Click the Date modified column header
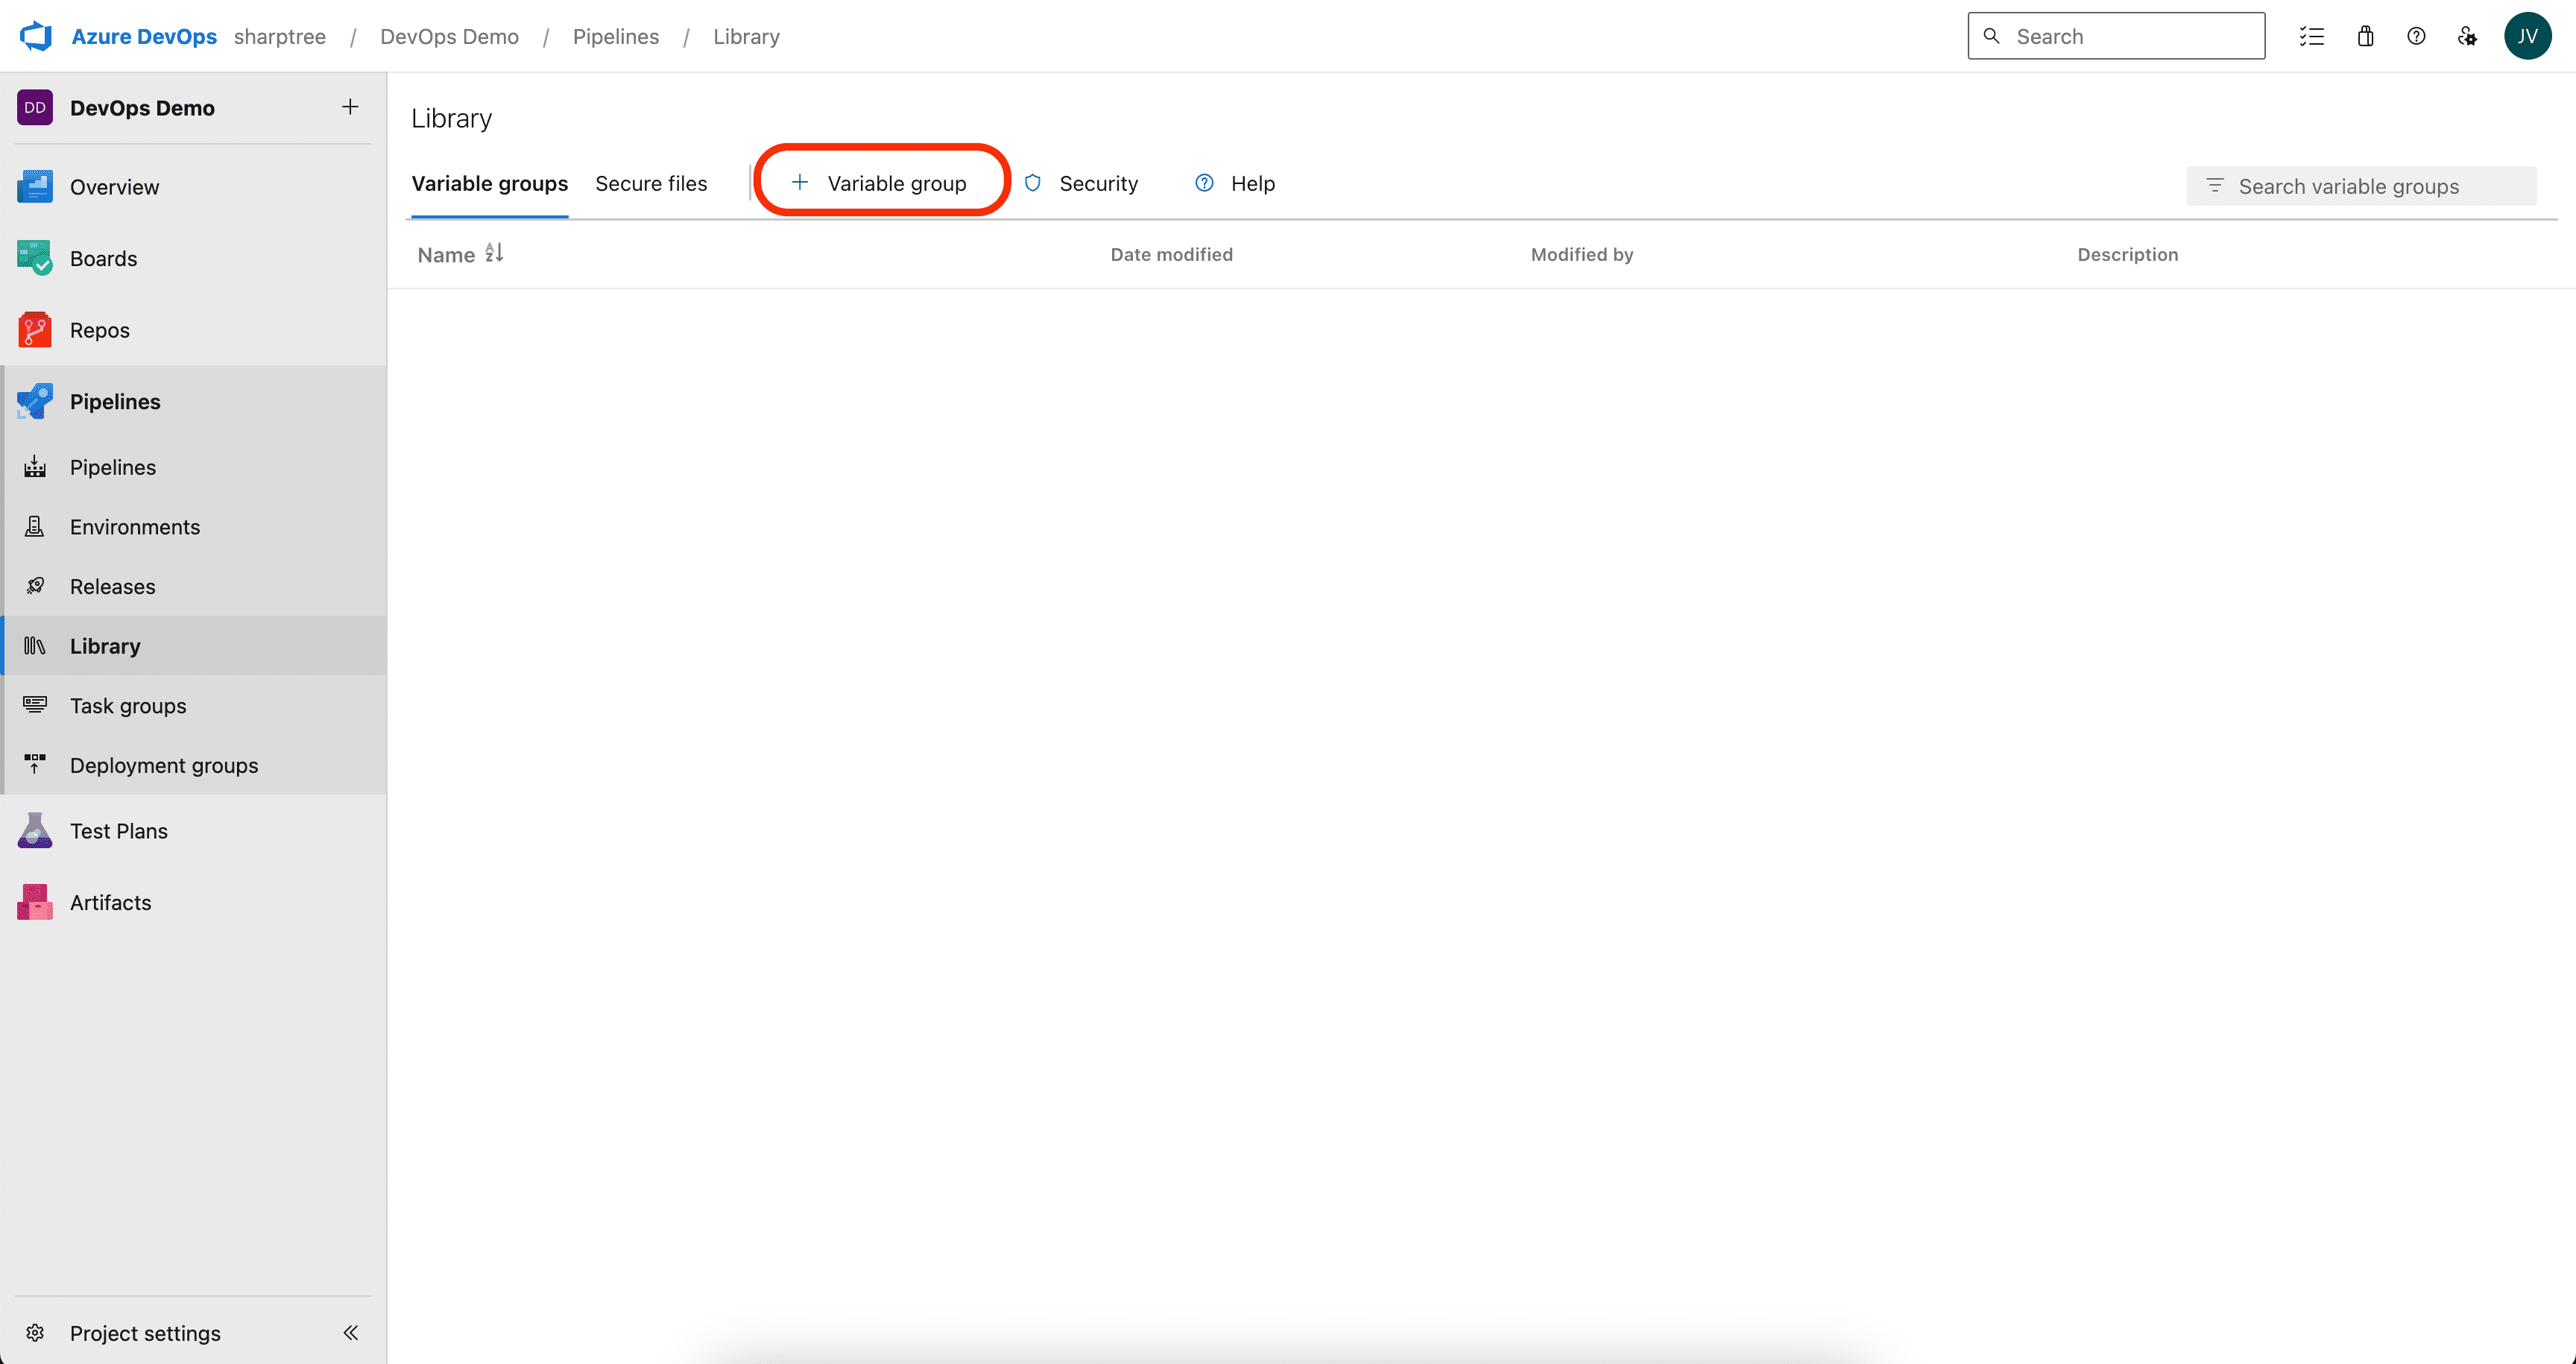The width and height of the screenshot is (2576, 1364). pyautogui.click(x=1171, y=254)
